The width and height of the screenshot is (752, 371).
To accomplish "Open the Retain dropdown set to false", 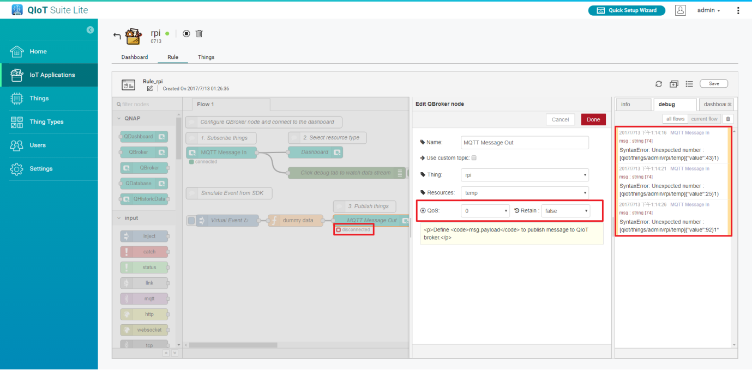I will pos(565,211).
